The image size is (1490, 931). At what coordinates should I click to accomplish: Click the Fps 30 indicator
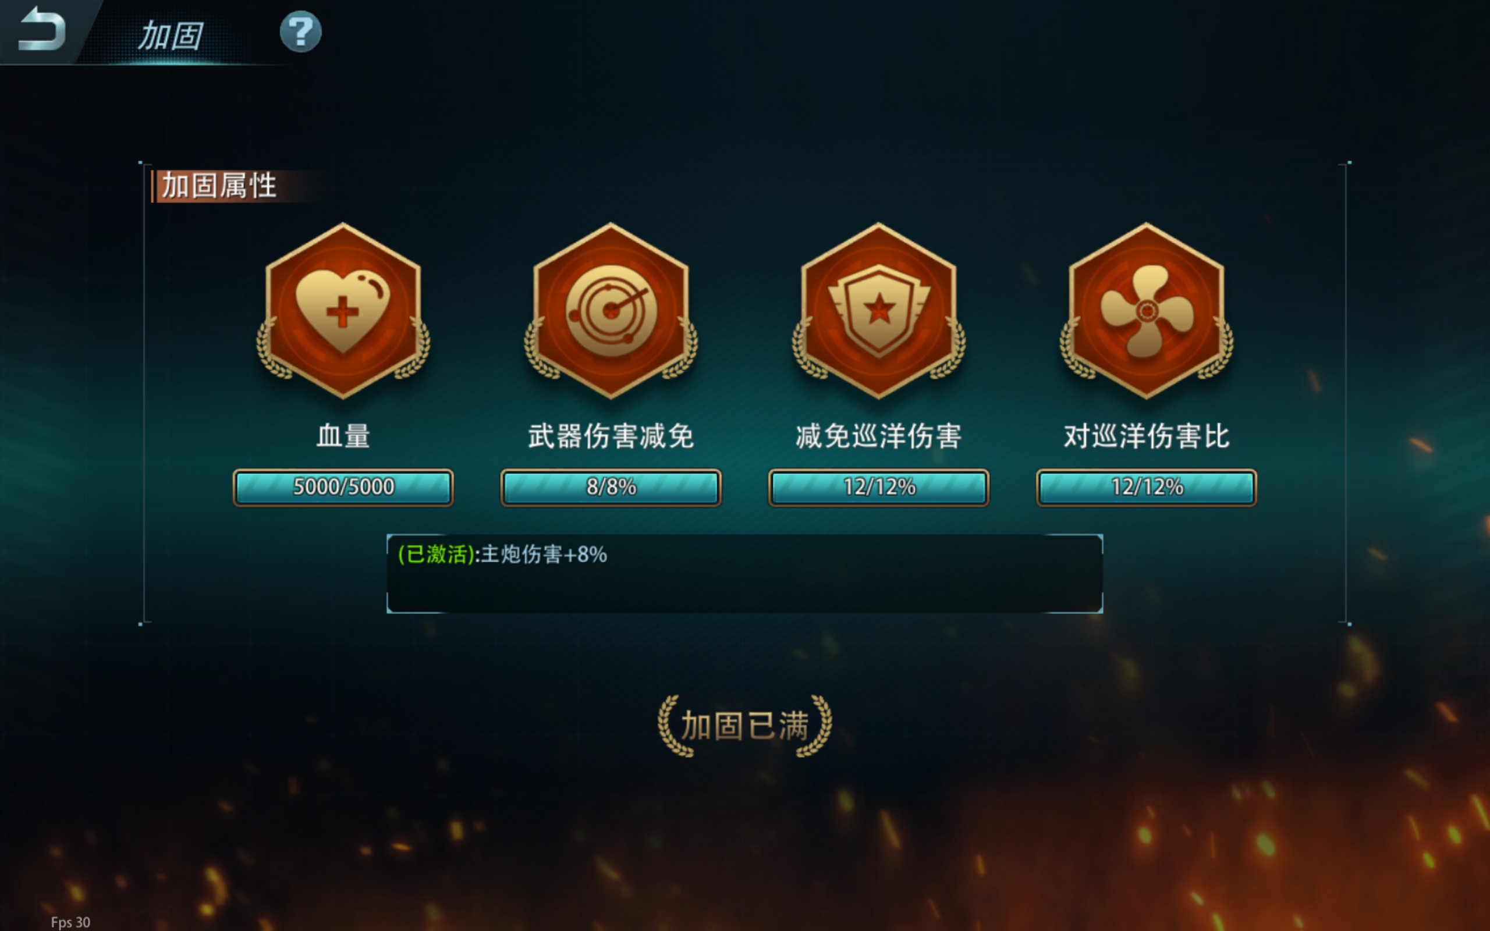70,922
